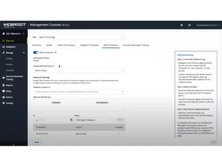The image size is (222, 167).
Task: Click info icon beside Network Location label
Action: [49, 87]
